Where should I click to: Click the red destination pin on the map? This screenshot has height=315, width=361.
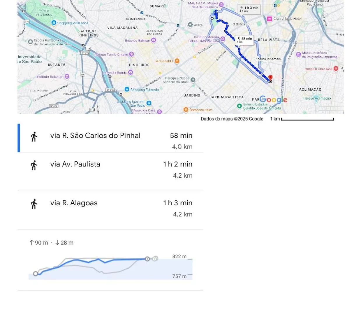(x=270, y=78)
